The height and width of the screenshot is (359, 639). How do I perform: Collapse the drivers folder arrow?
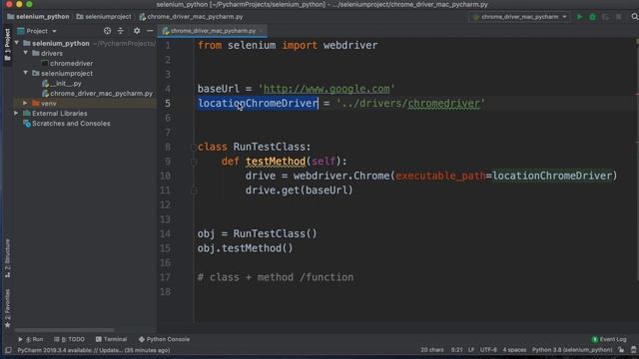(x=26, y=53)
